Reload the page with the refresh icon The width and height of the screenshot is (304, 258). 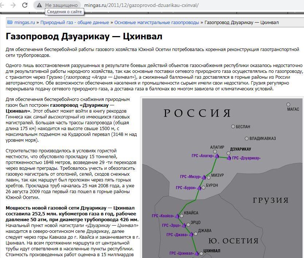(25, 5)
